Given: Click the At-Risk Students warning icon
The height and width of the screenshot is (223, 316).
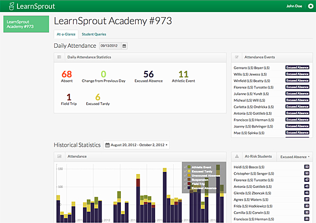Looking at the screenshot, I should tap(237, 157).
